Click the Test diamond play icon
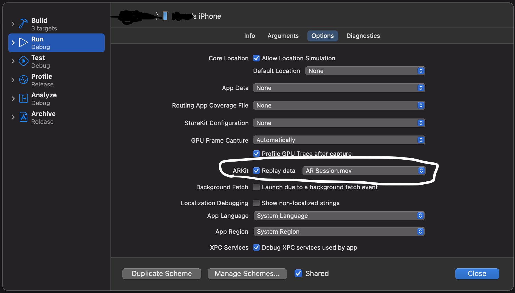This screenshot has width=515, height=293. tap(24, 61)
